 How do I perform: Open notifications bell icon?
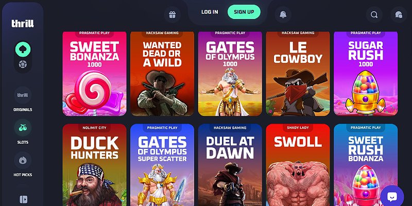tap(283, 15)
